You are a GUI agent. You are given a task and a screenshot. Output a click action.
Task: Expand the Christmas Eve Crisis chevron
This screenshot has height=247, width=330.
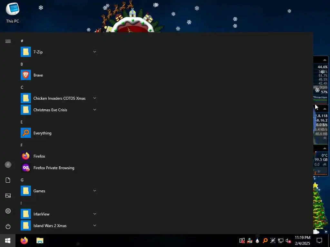(x=95, y=110)
